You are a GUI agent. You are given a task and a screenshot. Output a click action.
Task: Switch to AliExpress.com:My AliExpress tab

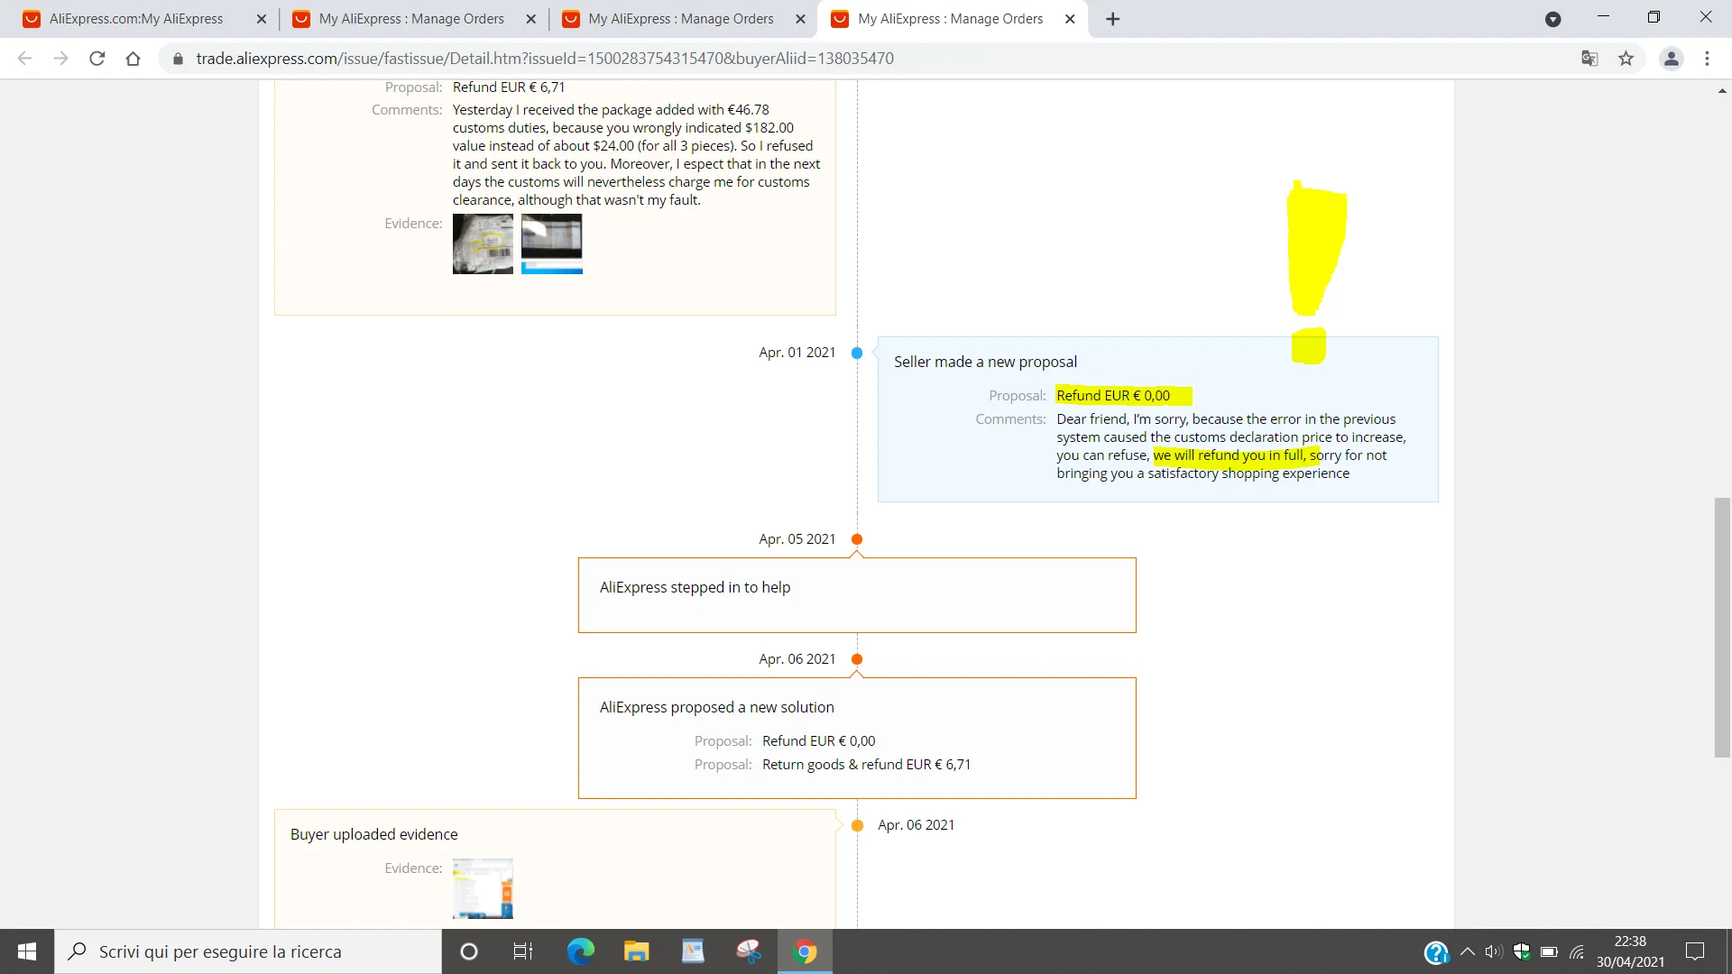click(x=135, y=19)
